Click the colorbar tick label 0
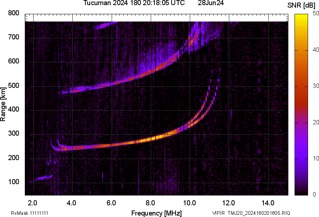 (314, 195)
